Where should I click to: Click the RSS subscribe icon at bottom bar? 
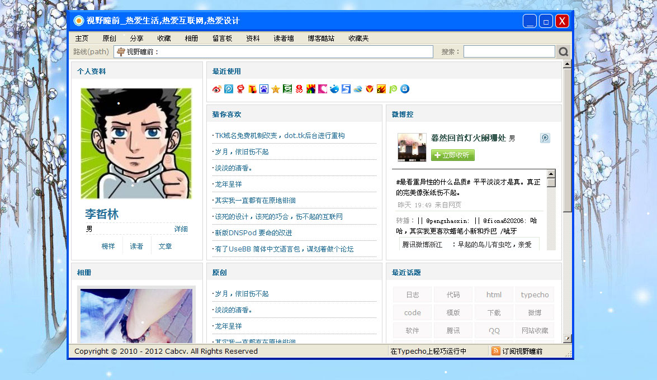click(495, 351)
